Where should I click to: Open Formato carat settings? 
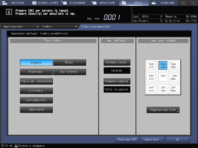point(117,63)
